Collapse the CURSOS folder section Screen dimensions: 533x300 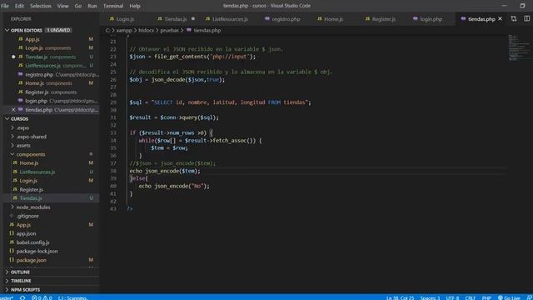click(7, 118)
